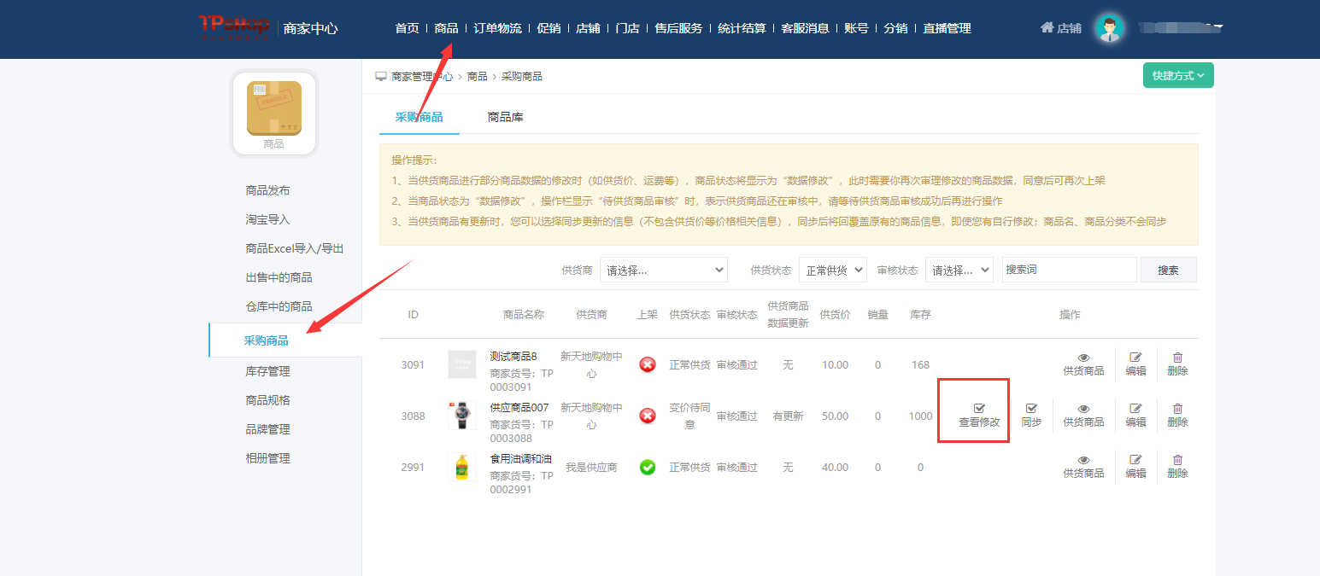
Task: Click the 搜索词 input field
Action: point(1069,270)
